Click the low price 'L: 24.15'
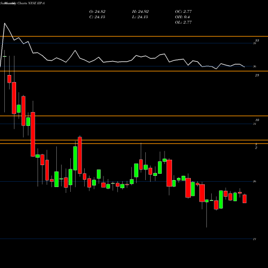The image size is (268, 268). (140, 17)
